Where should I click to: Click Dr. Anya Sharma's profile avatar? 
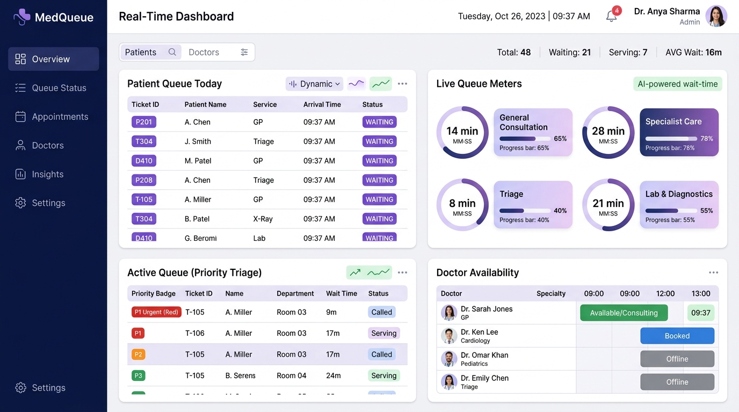[716, 16]
